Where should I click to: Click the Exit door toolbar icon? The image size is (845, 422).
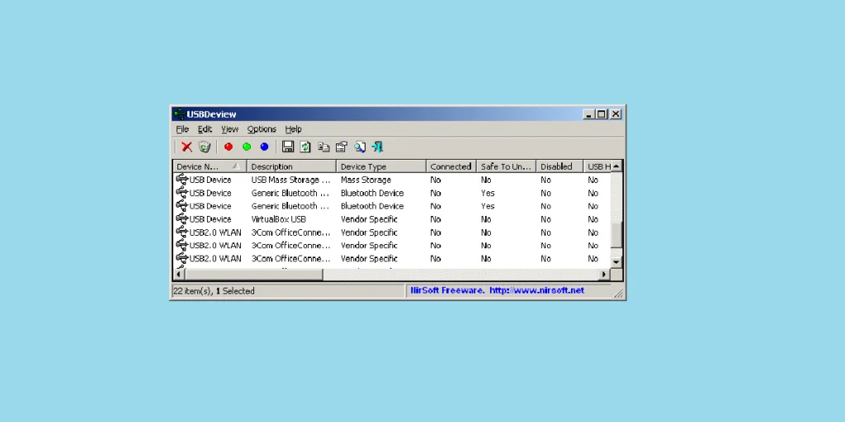click(x=377, y=147)
